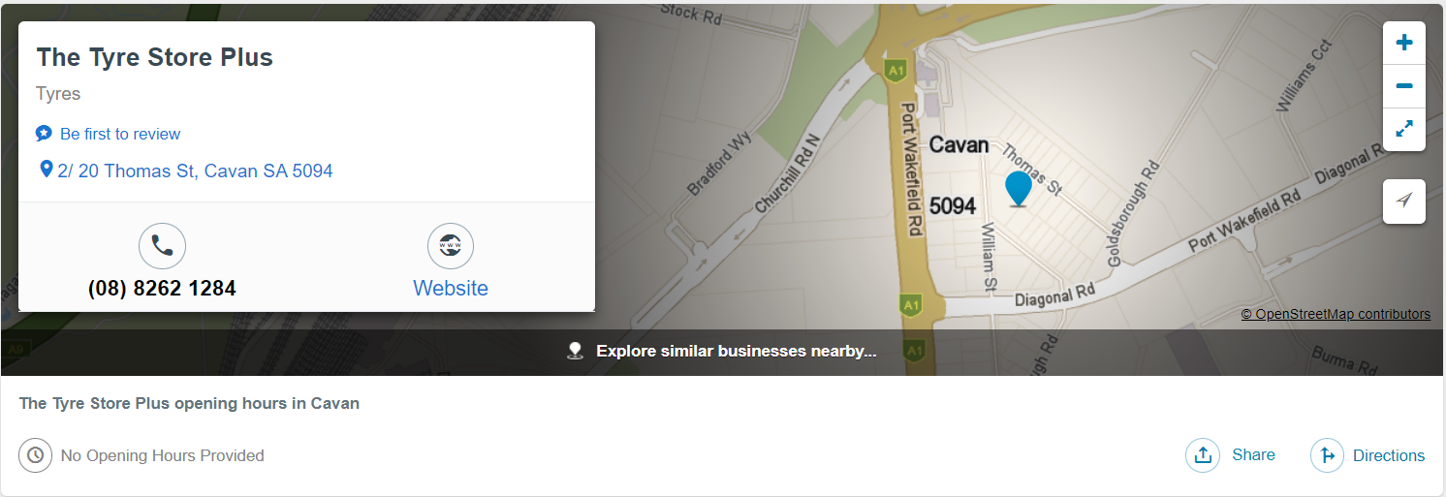Image resolution: width=1446 pixels, height=497 pixels.
Task: Click the review speech bubble icon
Action: click(45, 134)
